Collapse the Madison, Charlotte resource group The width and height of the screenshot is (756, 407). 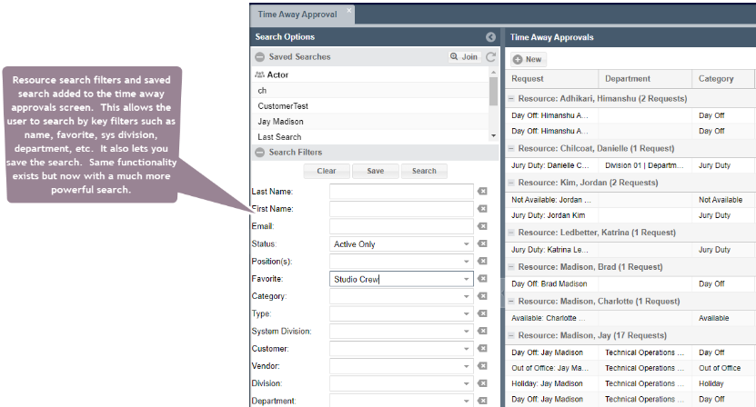[511, 301]
